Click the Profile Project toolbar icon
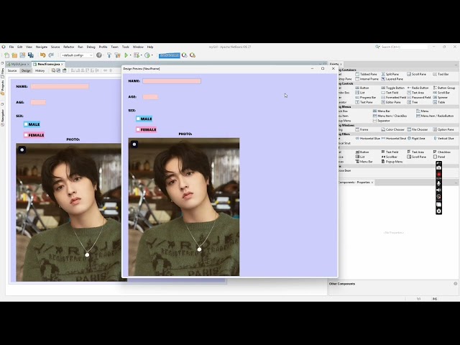 (x=147, y=55)
